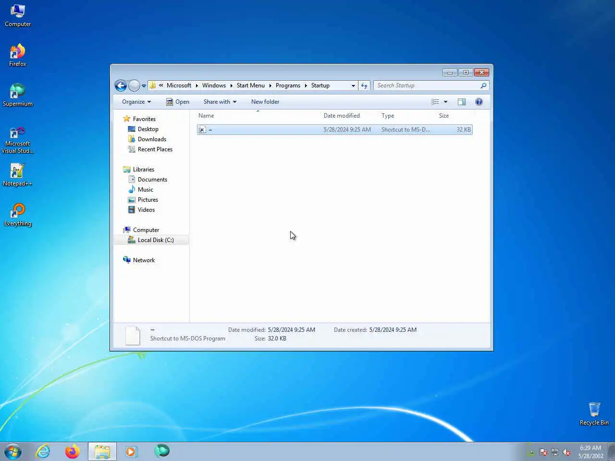
Task: Select Network in the navigation pane
Action: pyautogui.click(x=144, y=260)
